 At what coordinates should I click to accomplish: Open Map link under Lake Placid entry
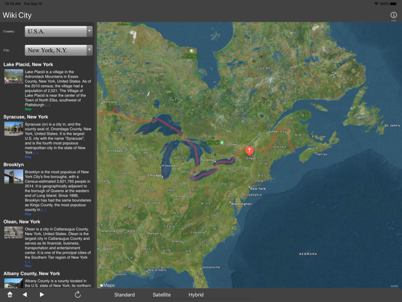28,109
